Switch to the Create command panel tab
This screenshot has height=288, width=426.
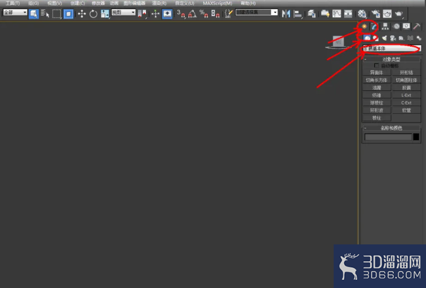tap(364, 26)
